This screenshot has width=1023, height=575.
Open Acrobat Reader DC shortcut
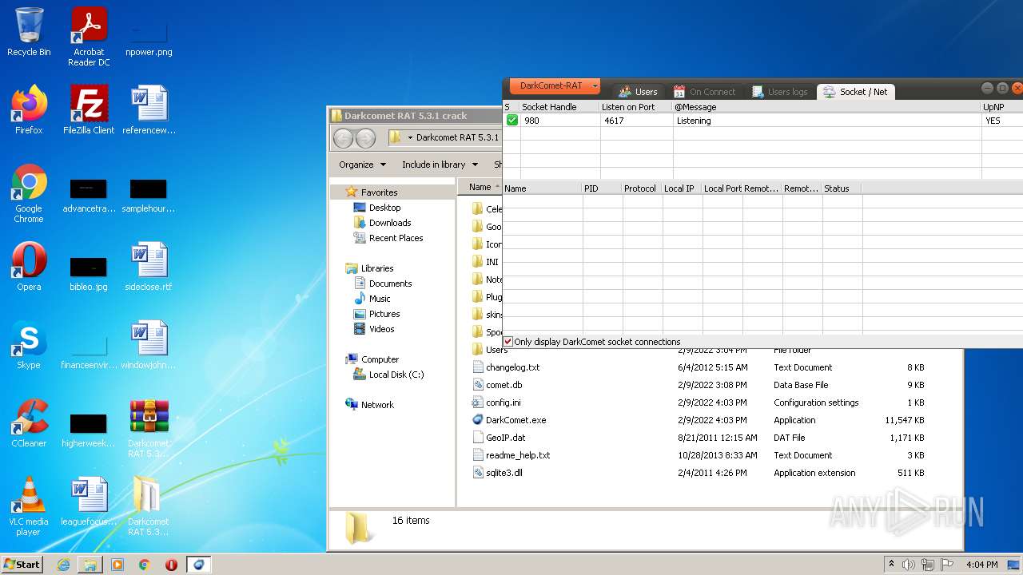[89, 36]
